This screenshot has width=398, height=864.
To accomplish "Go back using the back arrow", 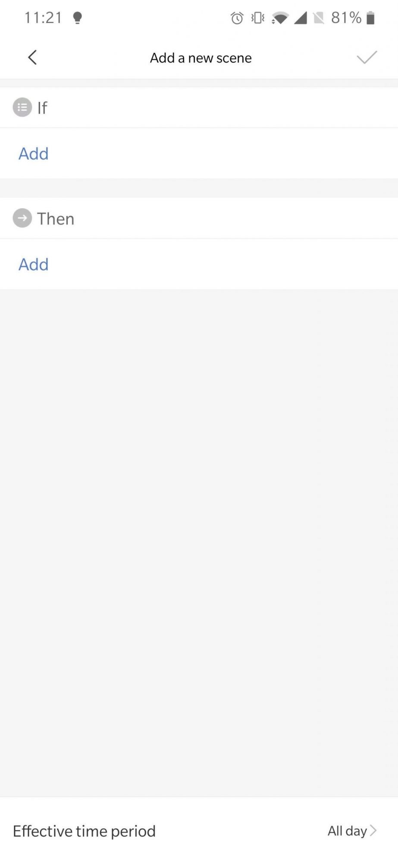I will coord(32,57).
